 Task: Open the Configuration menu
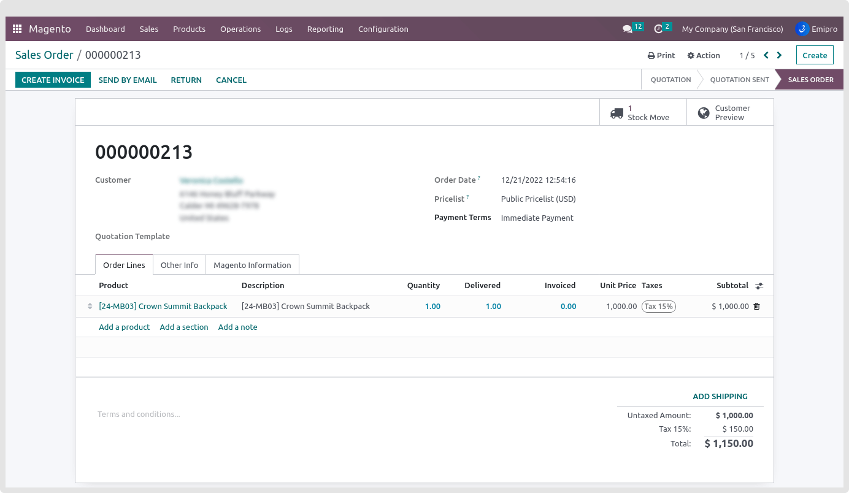[383, 29]
